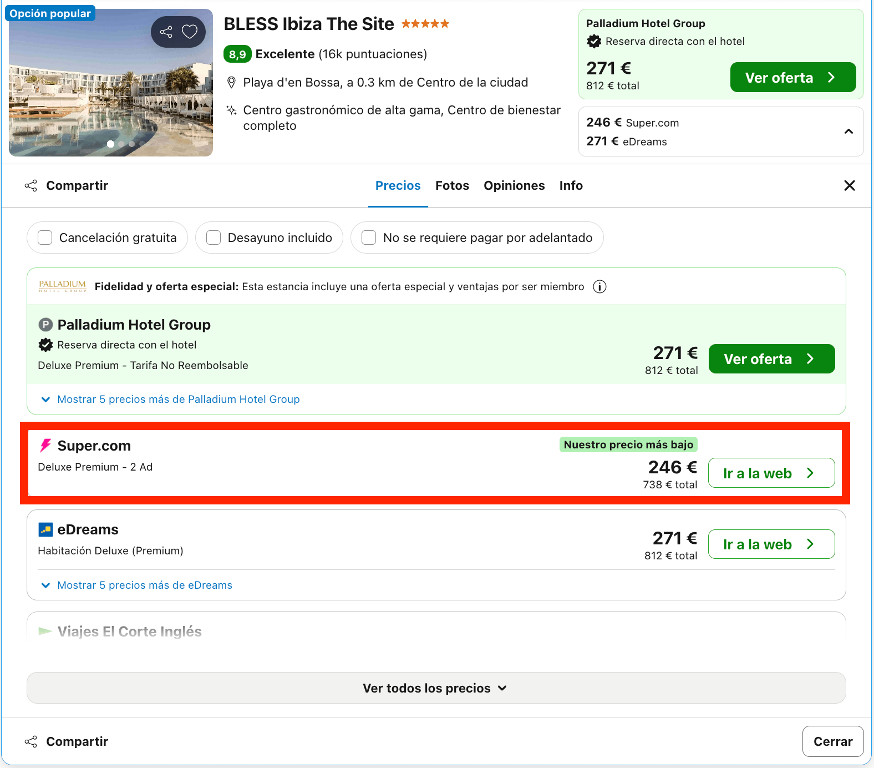Click 738 € total price text
874x768 pixels.
coord(670,484)
